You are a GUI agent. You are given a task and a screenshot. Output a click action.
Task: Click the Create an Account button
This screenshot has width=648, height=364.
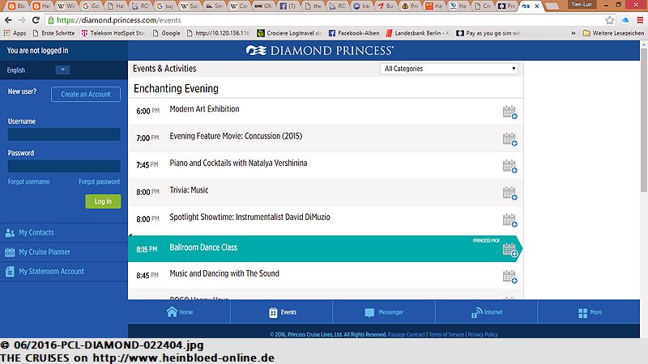[x=86, y=94]
